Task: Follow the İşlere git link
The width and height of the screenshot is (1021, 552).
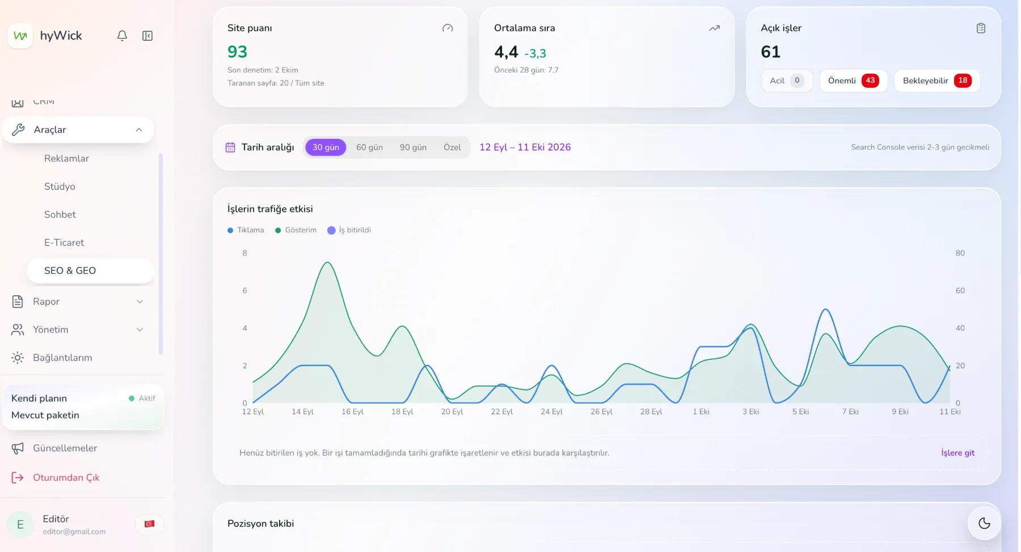Action: coord(957,453)
